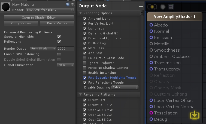Click the Local Vertex Offset port
Viewport: 206px width, 124px height.
tap(151, 100)
